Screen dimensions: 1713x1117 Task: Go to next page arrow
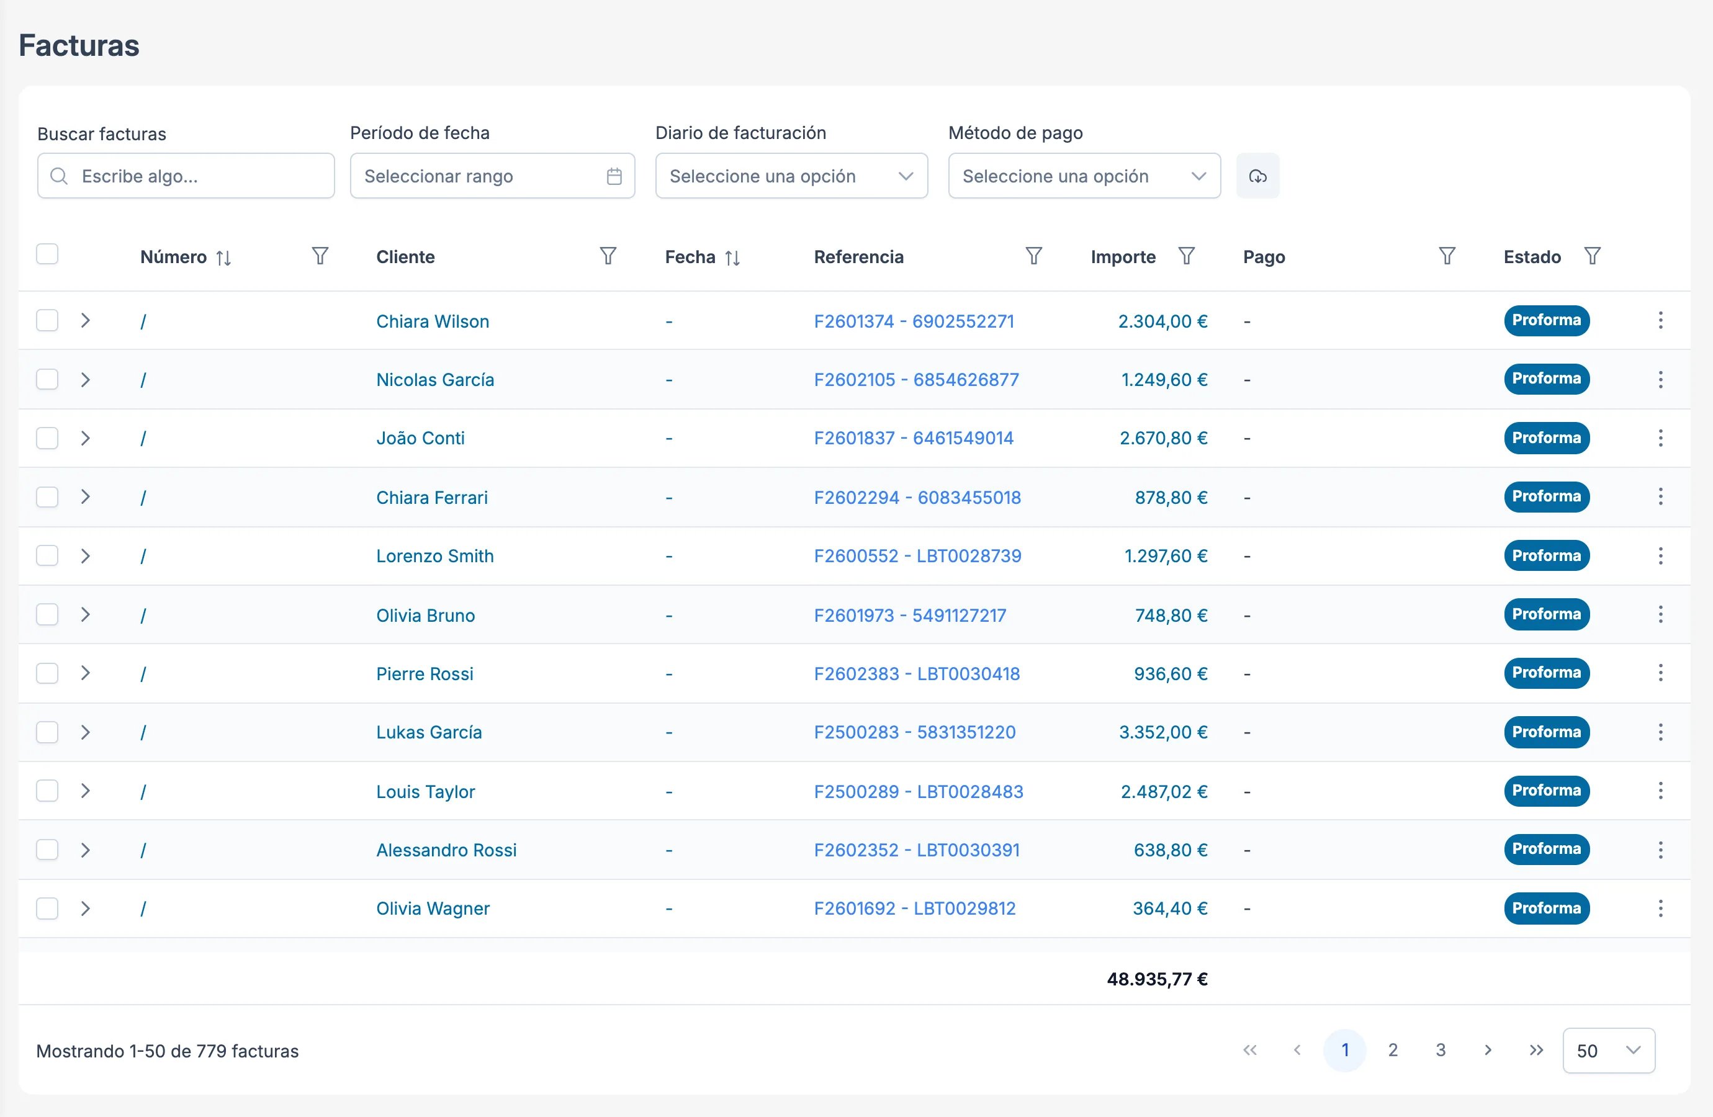point(1488,1050)
